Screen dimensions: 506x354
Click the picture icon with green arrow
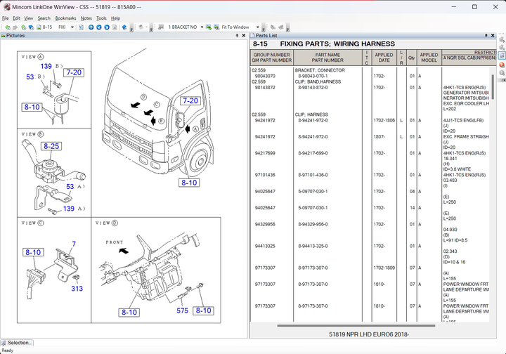(x=209, y=27)
